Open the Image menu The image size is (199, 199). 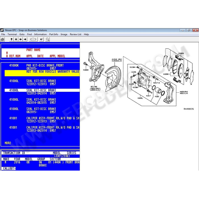click(64, 34)
